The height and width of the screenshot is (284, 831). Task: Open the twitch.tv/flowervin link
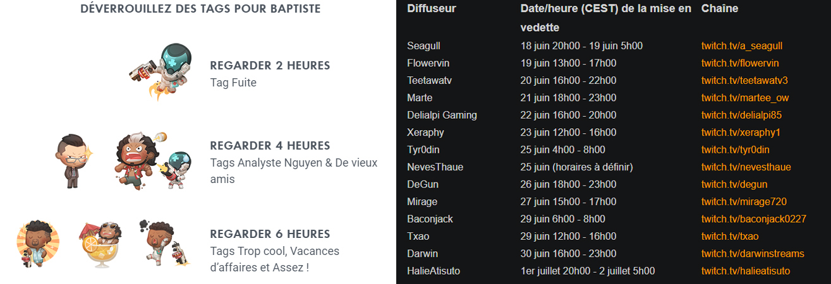(x=740, y=63)
